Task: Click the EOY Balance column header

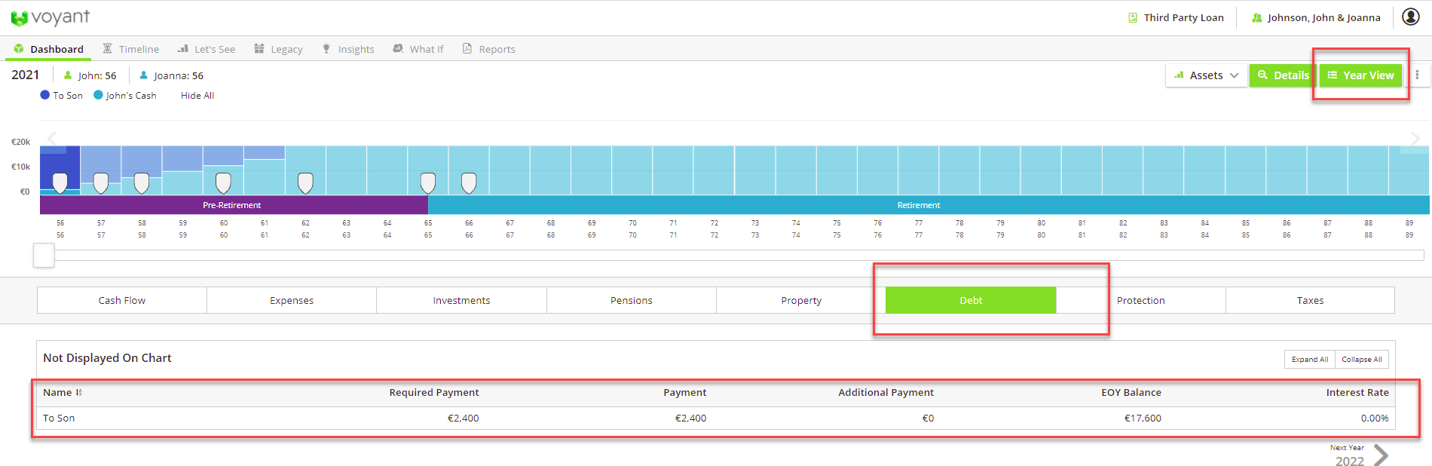Action: [x=1131, y=392]
